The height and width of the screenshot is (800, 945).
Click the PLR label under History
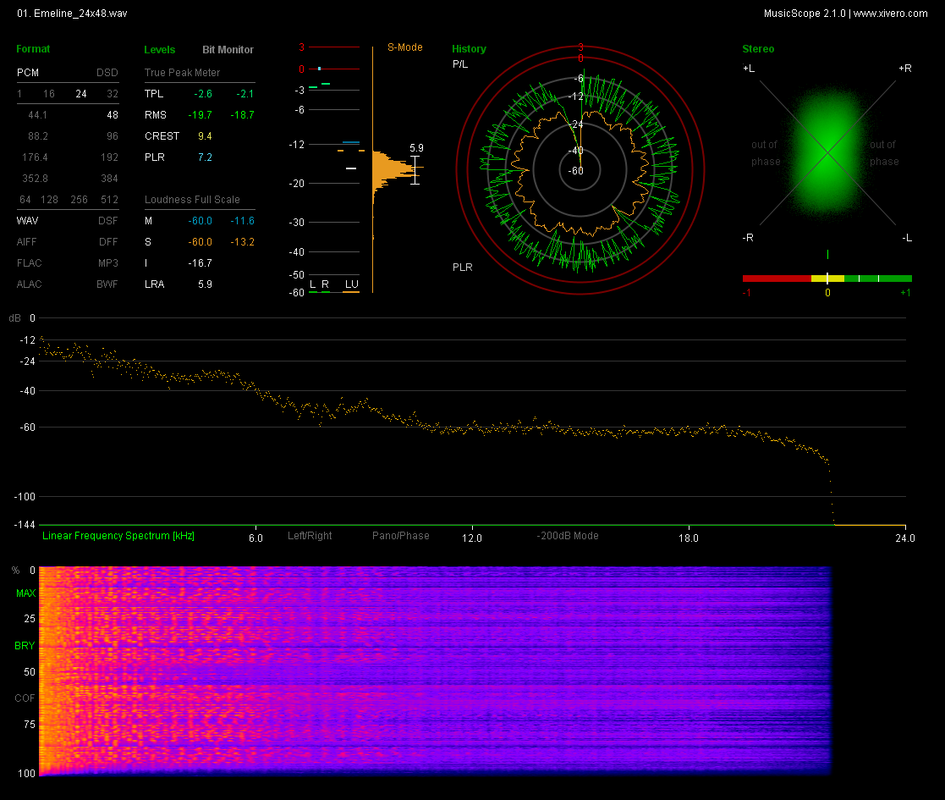[463, 268]
